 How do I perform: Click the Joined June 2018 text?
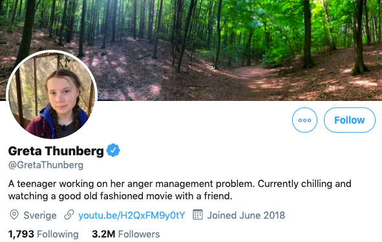(246, 215)
